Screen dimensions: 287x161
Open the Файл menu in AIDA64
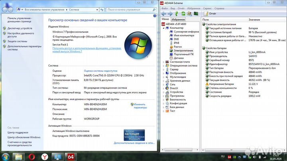165,8
